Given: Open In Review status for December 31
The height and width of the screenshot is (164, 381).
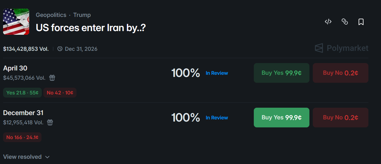Looking at the screenshot, I should pos(217,118).
